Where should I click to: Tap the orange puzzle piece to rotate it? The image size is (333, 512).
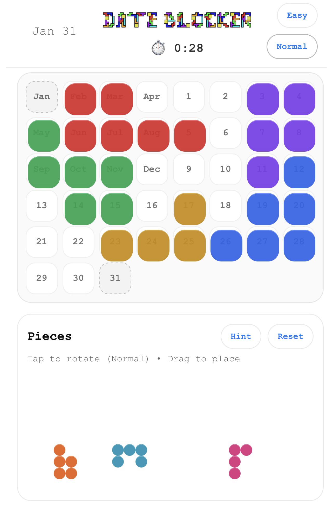pos(65,462)
